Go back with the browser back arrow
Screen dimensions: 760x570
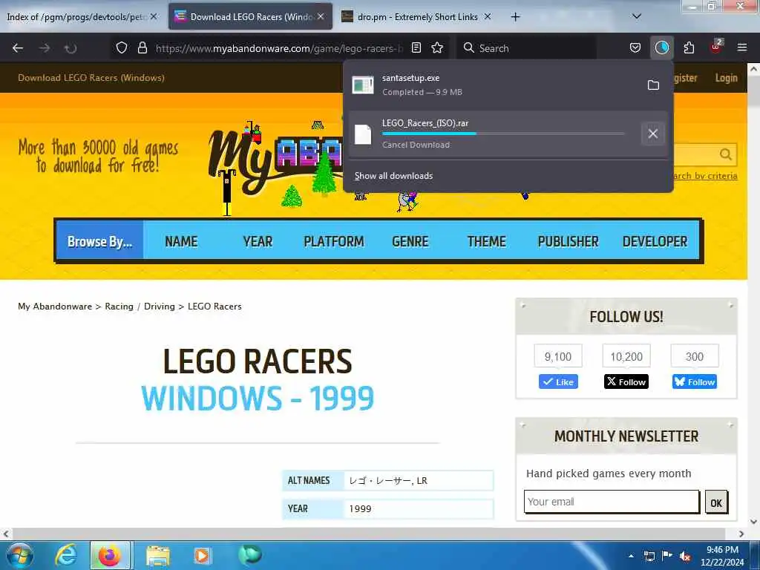tap(18, 48)
